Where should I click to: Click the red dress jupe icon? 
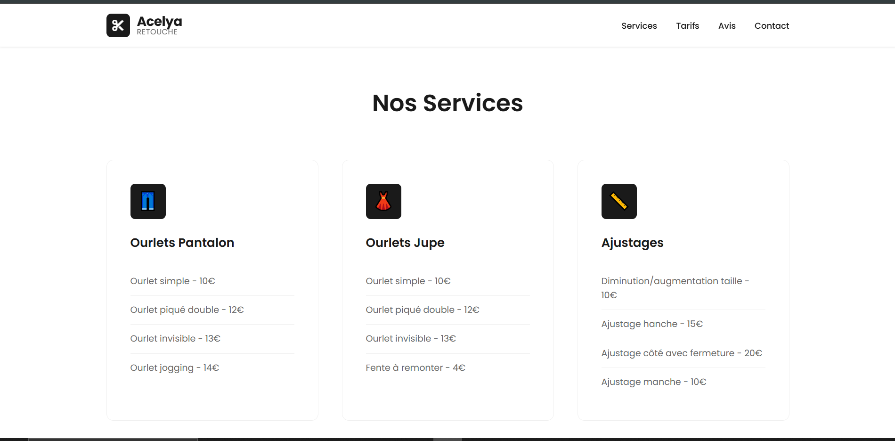(383, 201)
